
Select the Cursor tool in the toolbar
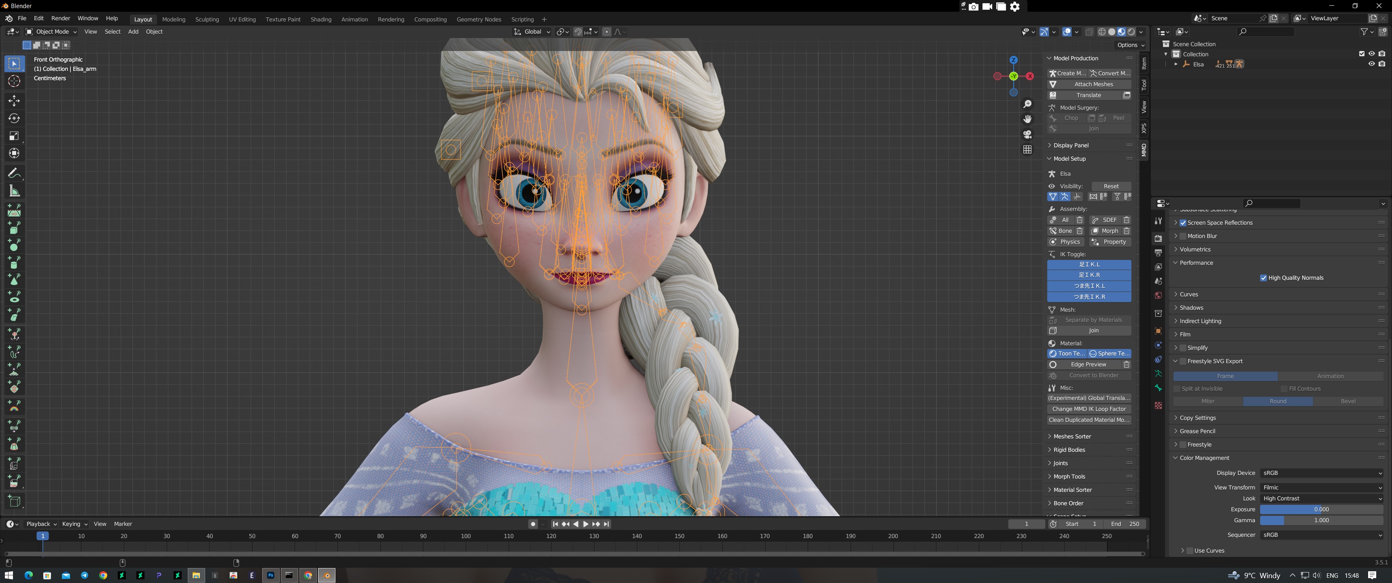pos(14,82)
